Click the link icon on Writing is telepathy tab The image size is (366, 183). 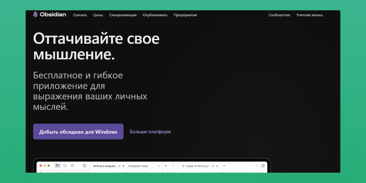click(x=119, y=166)
